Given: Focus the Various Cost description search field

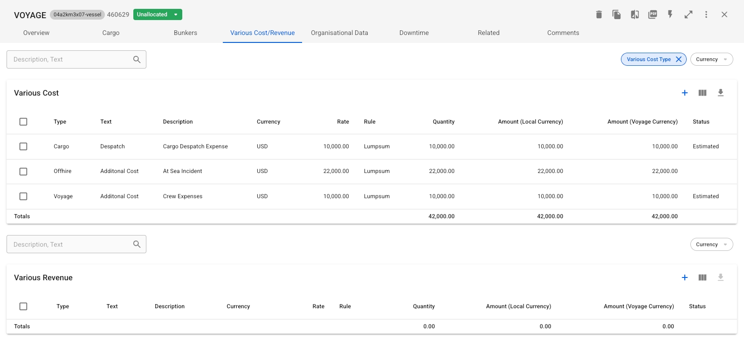Looking at the screenshot, I should (70, 59).
